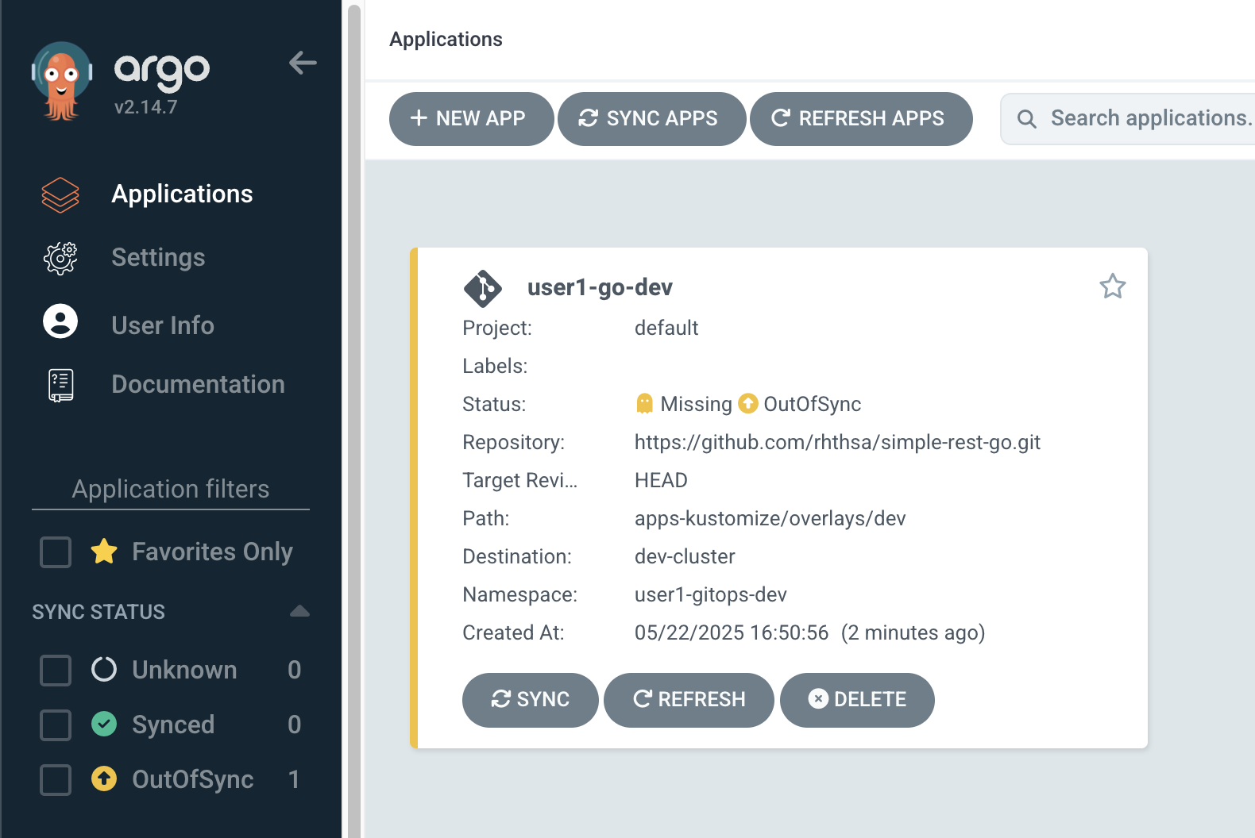Open User Info via person icon
1255x838 pixels.
click(x=60, y=321)
